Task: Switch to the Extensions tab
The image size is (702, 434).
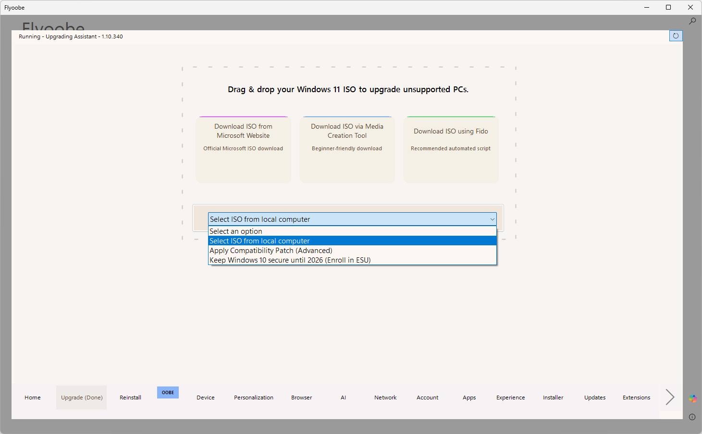Action: point(637,398)
